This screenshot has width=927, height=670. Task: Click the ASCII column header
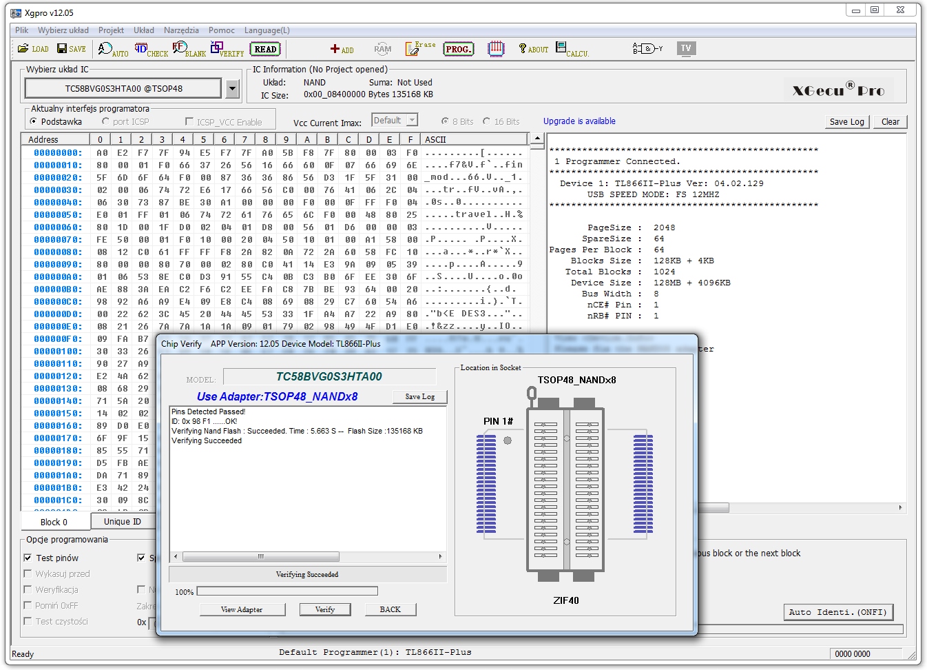coord(475,139)
